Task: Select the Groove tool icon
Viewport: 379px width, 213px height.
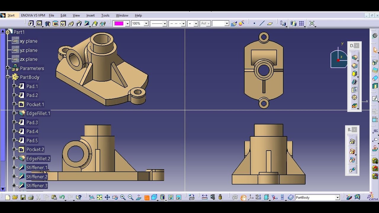Action: (55, 23)
